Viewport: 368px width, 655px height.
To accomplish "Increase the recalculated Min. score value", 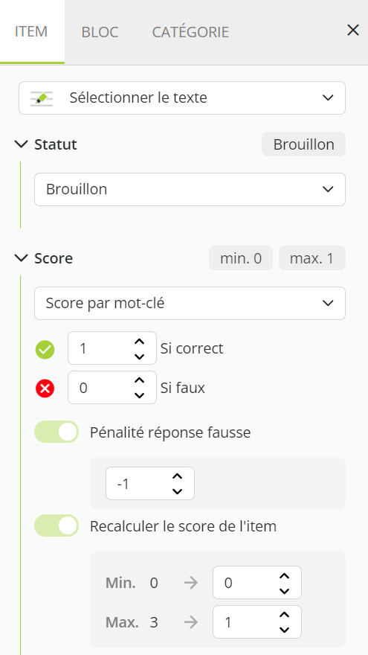I will point(284,575).
